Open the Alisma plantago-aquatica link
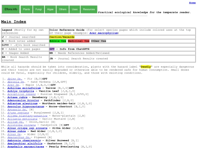197x148 pixels. pos(27,116)
